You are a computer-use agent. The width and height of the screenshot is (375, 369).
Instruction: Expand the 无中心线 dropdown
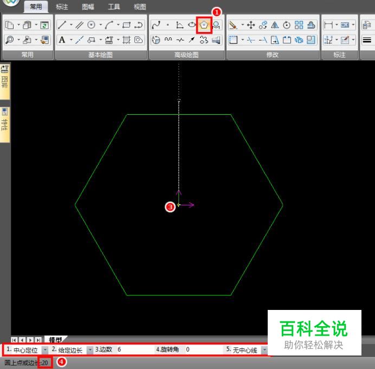click(264, 350)
